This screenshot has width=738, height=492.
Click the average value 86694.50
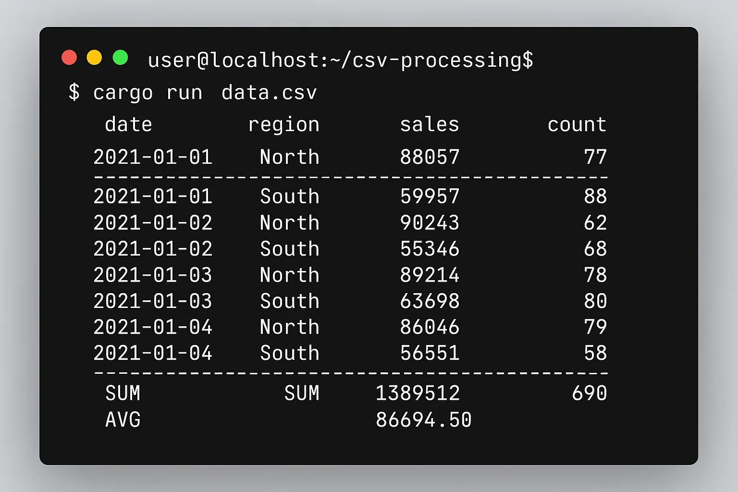[424, 420]
